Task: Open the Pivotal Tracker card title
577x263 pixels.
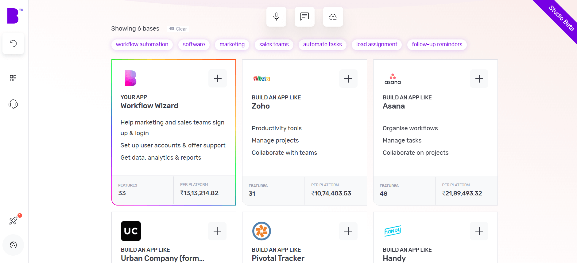Action: (278, 258)
